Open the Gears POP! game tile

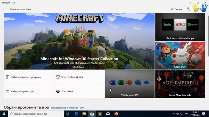(180, 56)
